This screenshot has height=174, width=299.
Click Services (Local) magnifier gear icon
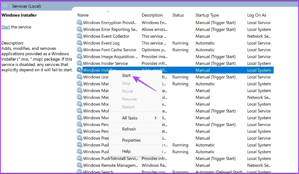6,6
